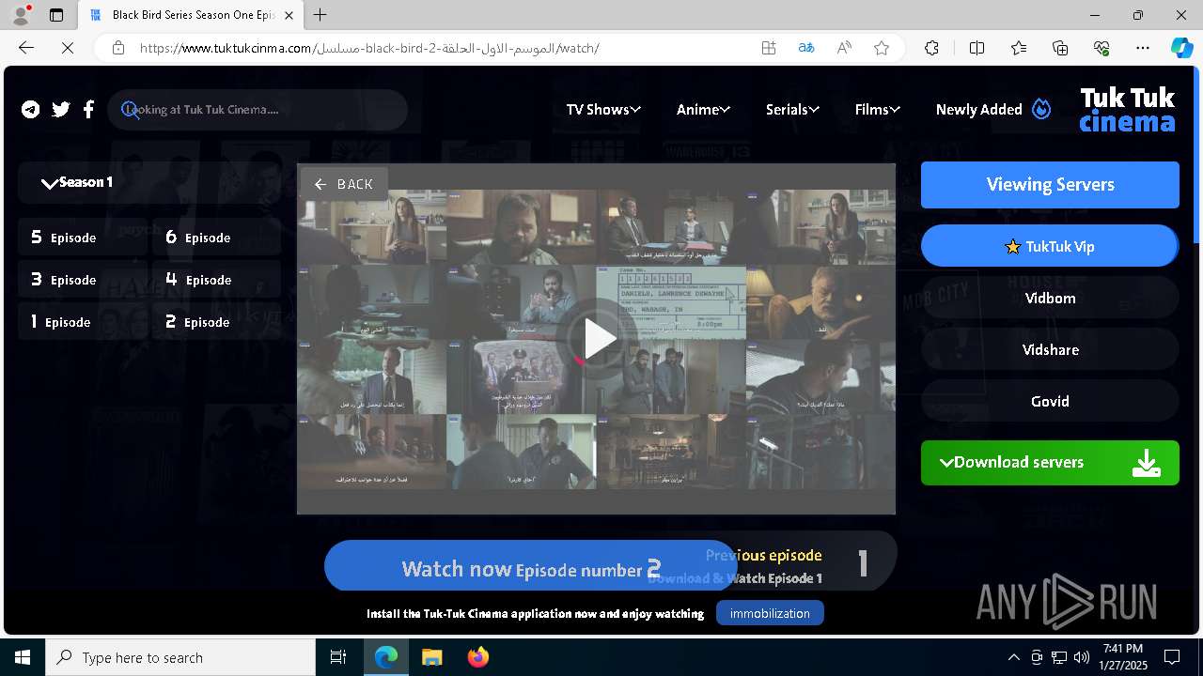Image resolution: width=1203 pixels, height=676 pixels.
Task: Click the Tuk Tuk Cinema logo
Action: (1127, 110)
